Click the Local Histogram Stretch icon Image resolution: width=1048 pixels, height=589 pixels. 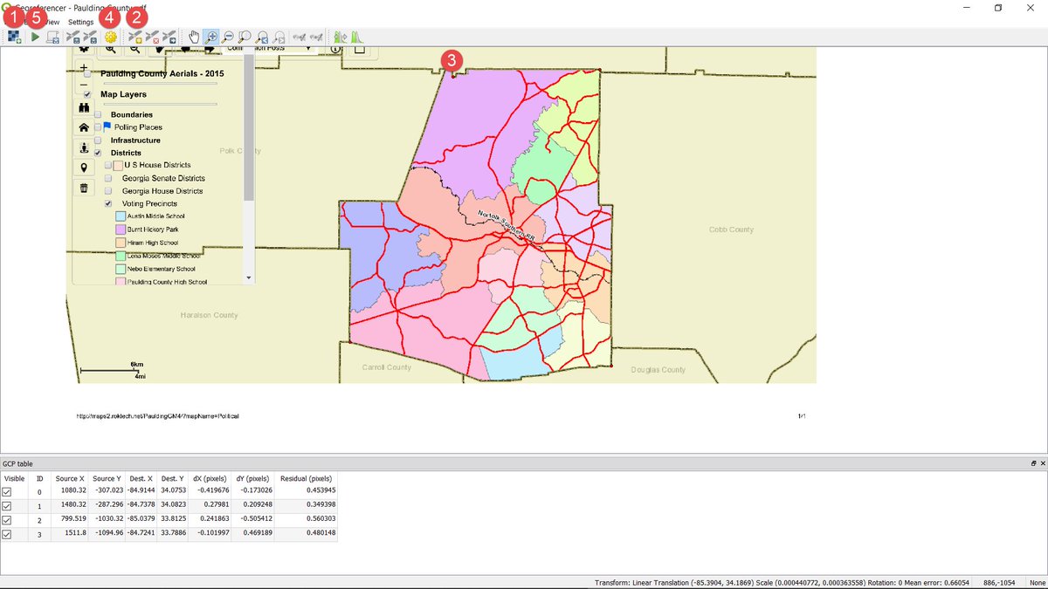(357, 37)
